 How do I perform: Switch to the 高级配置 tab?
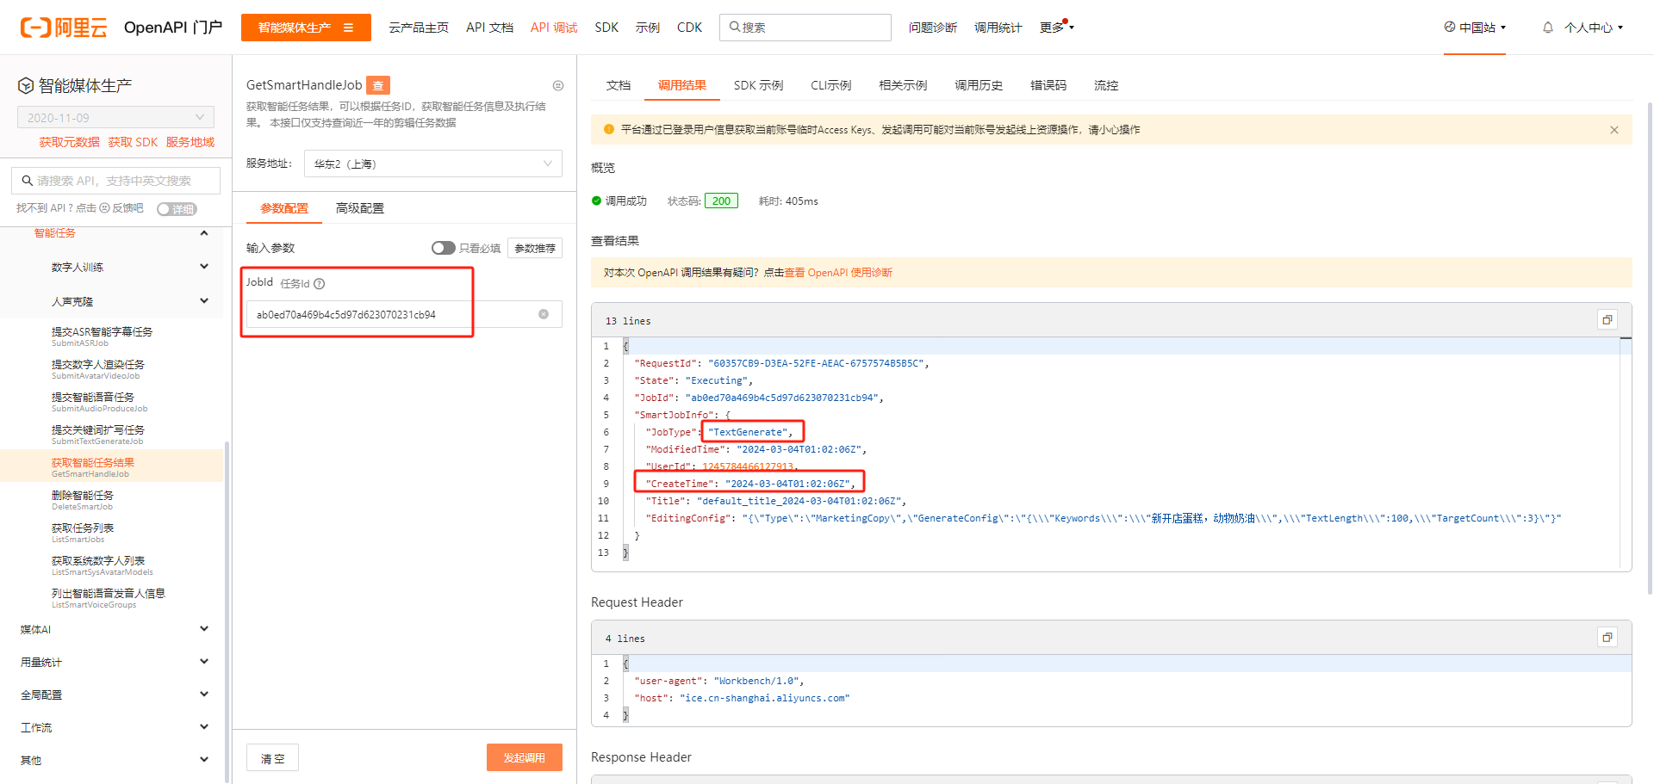pos(360,208)
